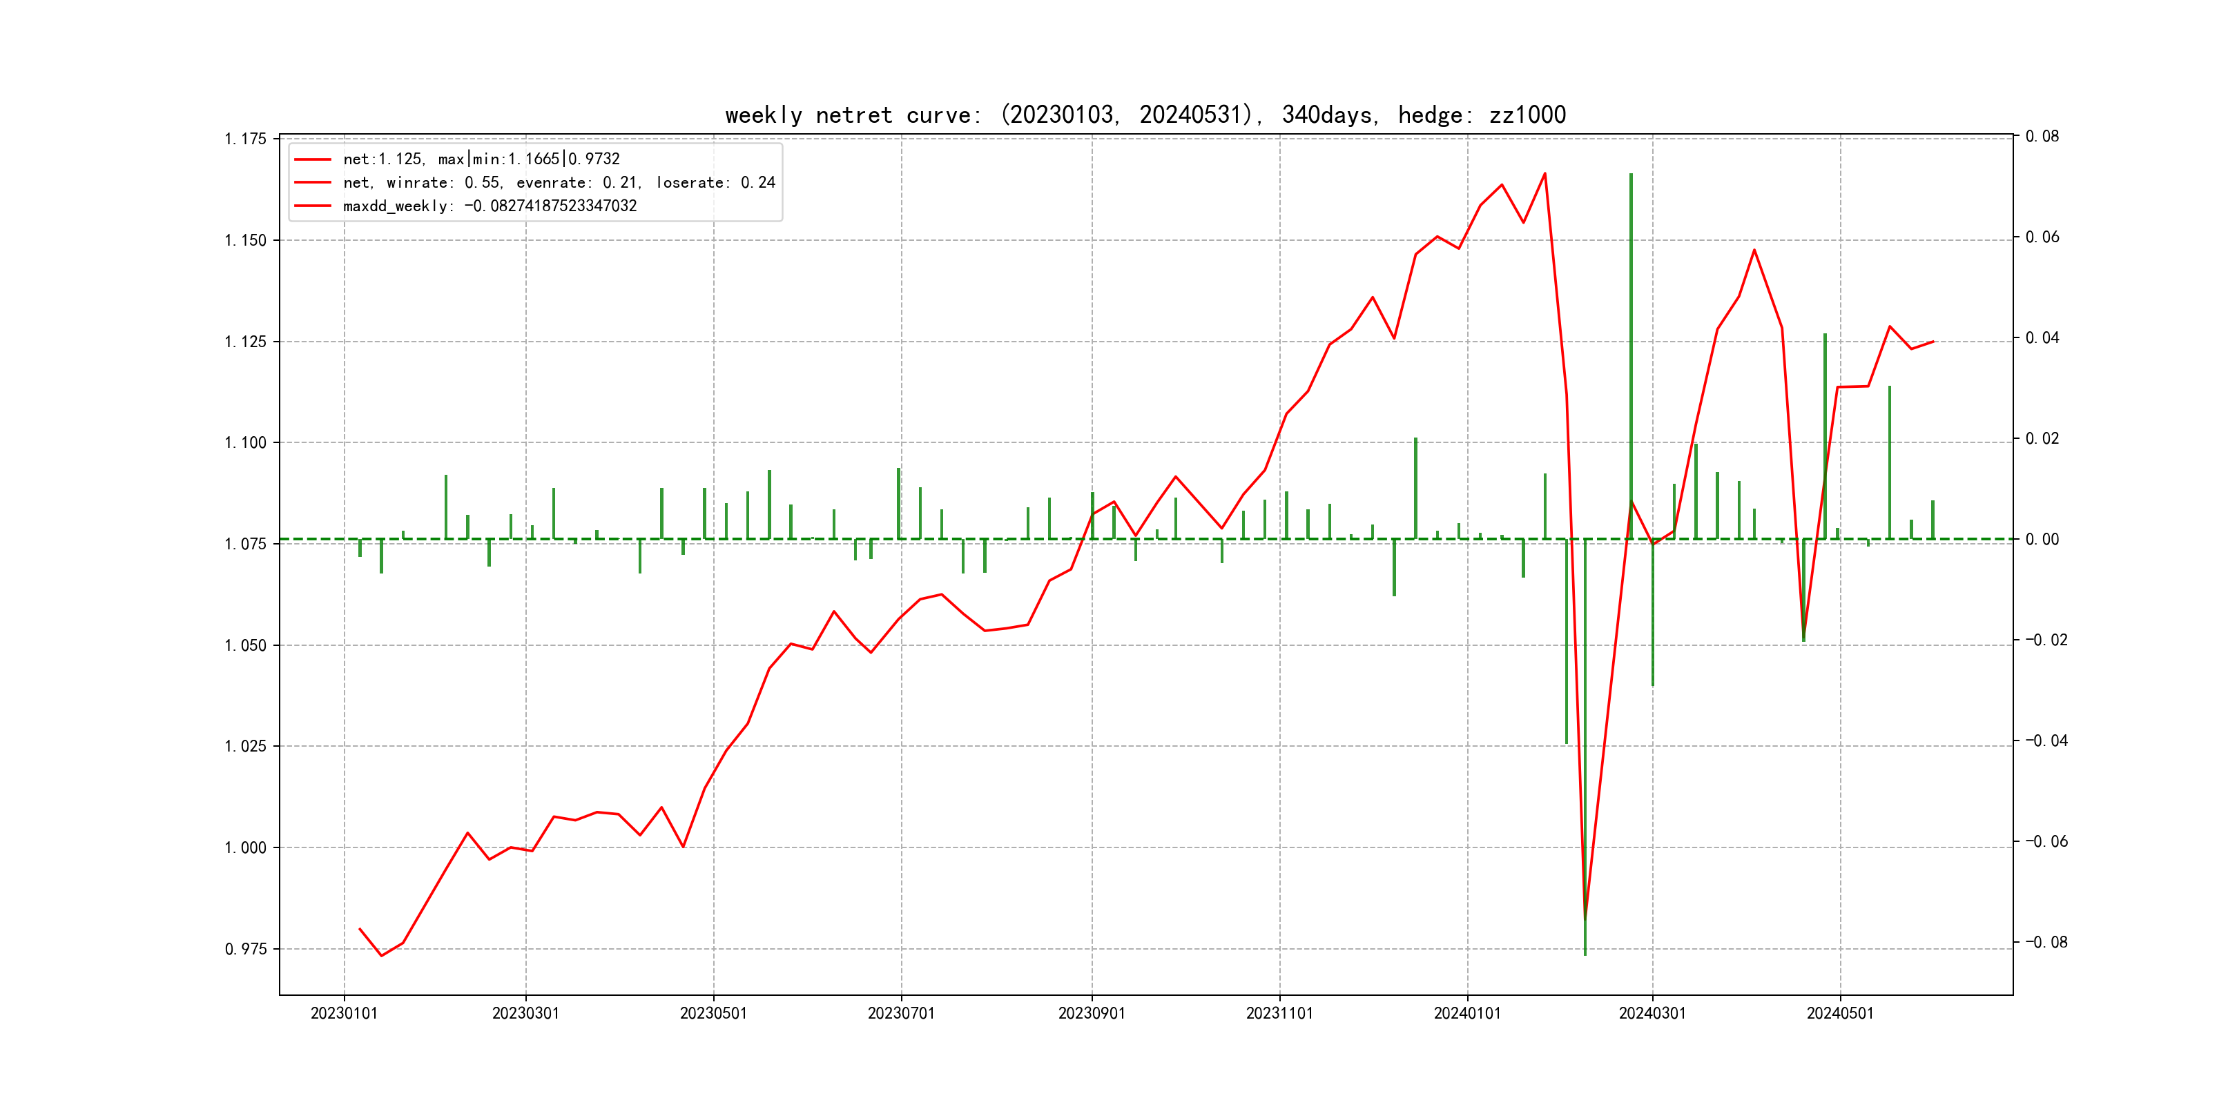Click the red line swatch beside net:1.125

point(313,159)
